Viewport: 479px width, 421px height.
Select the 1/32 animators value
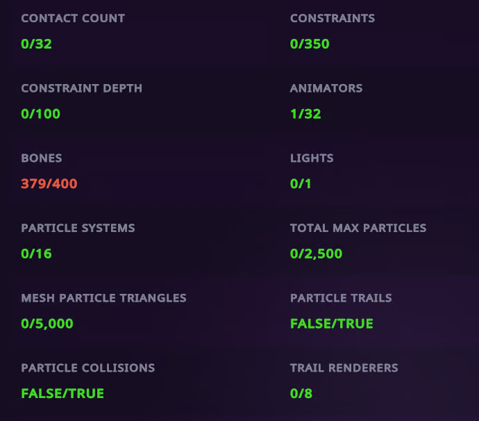[x=305, y=114]
